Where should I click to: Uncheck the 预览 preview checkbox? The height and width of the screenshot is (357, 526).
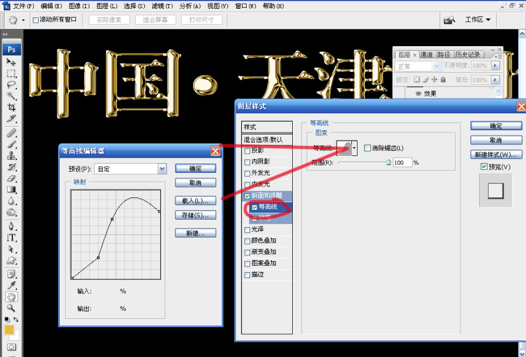coord(483,167)
